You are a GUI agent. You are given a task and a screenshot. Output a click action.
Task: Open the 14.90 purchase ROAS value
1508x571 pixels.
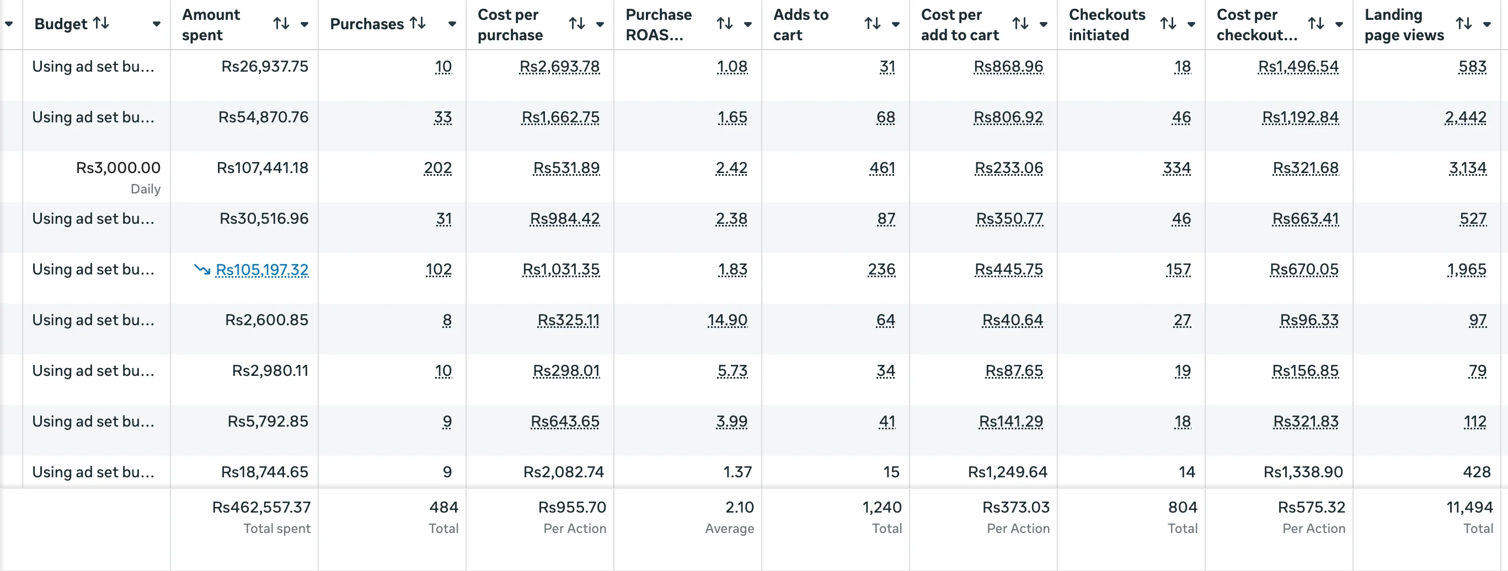click(x=727, y=321)
